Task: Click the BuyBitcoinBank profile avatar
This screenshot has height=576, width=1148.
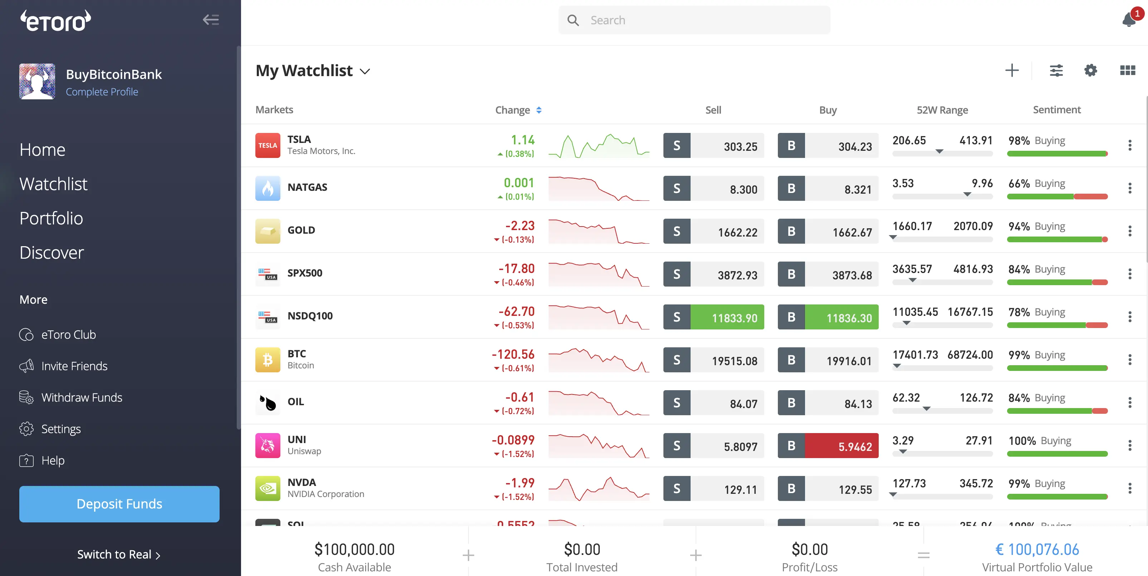Action: click(37, 81)
